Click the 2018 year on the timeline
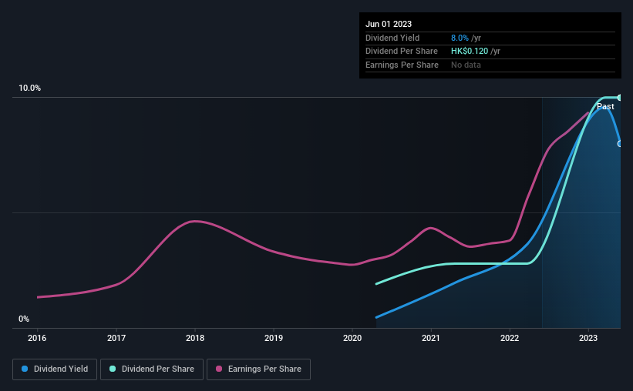The image size is (633, 391). (x=195, y=338)
